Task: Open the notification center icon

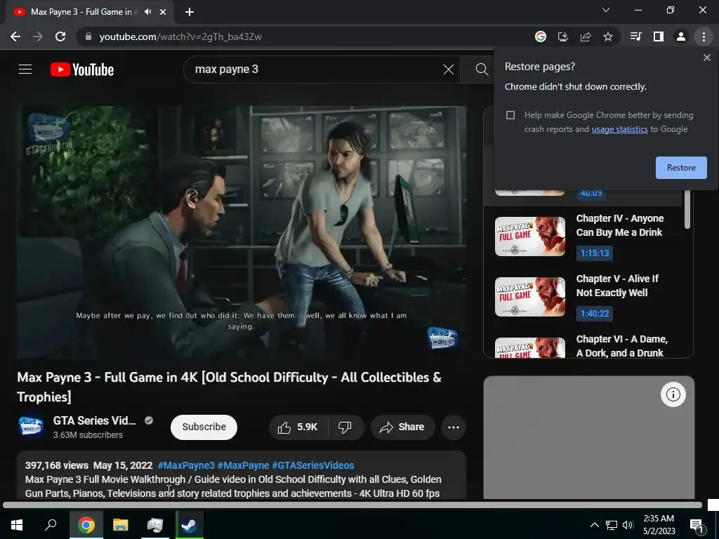Action: 697,526
